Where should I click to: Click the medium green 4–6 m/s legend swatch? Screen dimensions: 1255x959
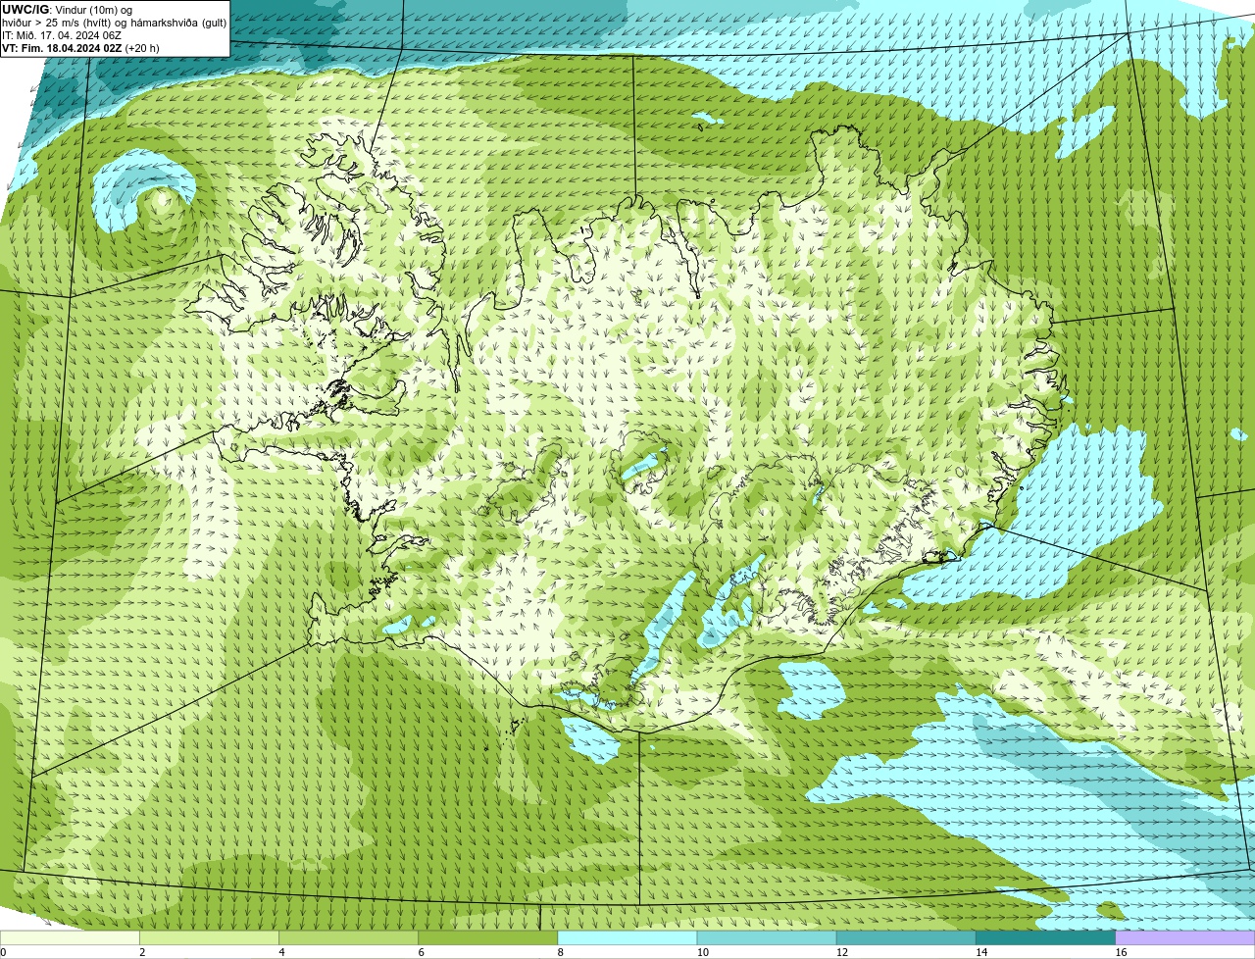click(x=348, y=937)
